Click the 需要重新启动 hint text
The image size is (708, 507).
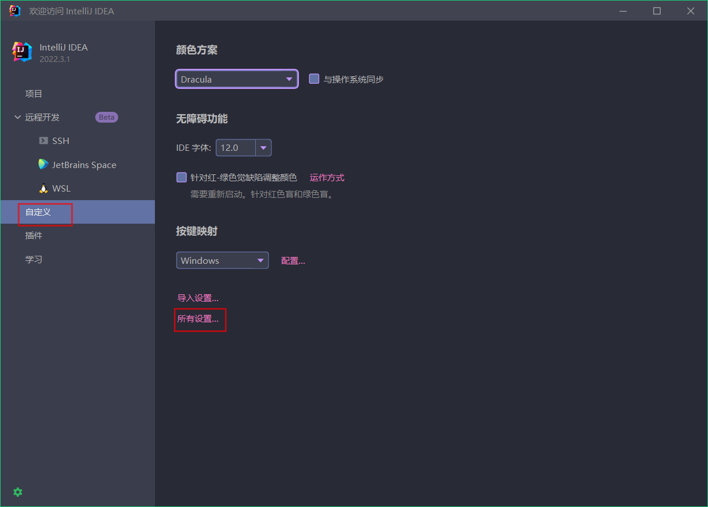[262, 194]
